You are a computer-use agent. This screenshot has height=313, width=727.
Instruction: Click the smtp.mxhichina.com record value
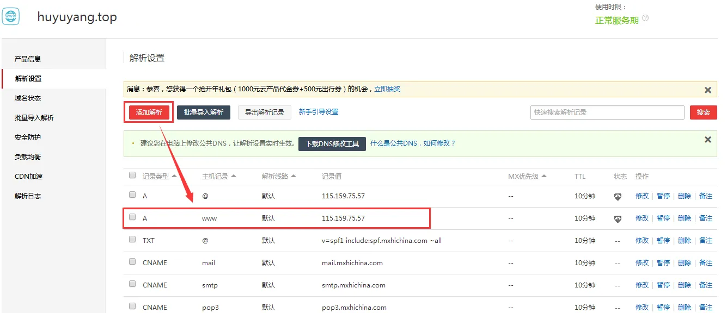tap(354, 285)
